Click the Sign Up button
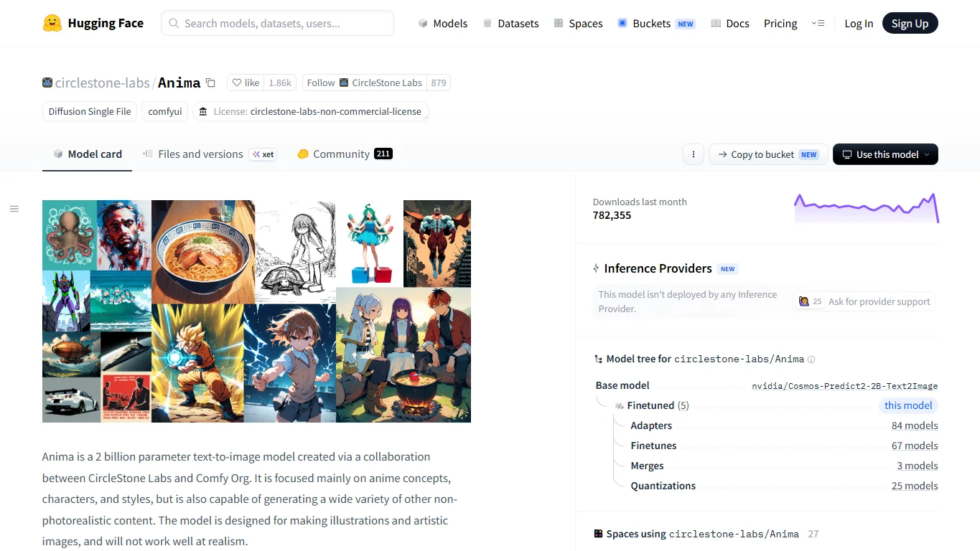Screen dimensions: 980x551 point(910,23)
